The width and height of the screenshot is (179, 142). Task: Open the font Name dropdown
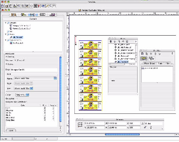click(x=35, y=78)
